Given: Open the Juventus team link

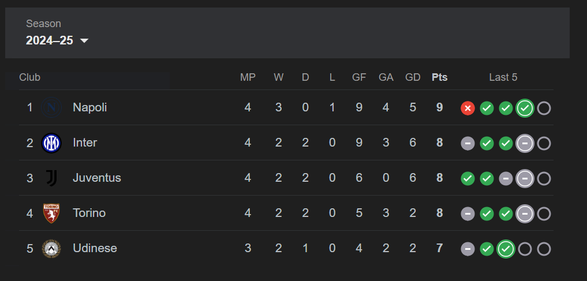Looking at the screenshot, I should coord(97,178).
